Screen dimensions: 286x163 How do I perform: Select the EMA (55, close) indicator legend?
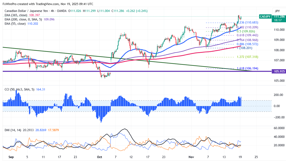pos(15,24)
